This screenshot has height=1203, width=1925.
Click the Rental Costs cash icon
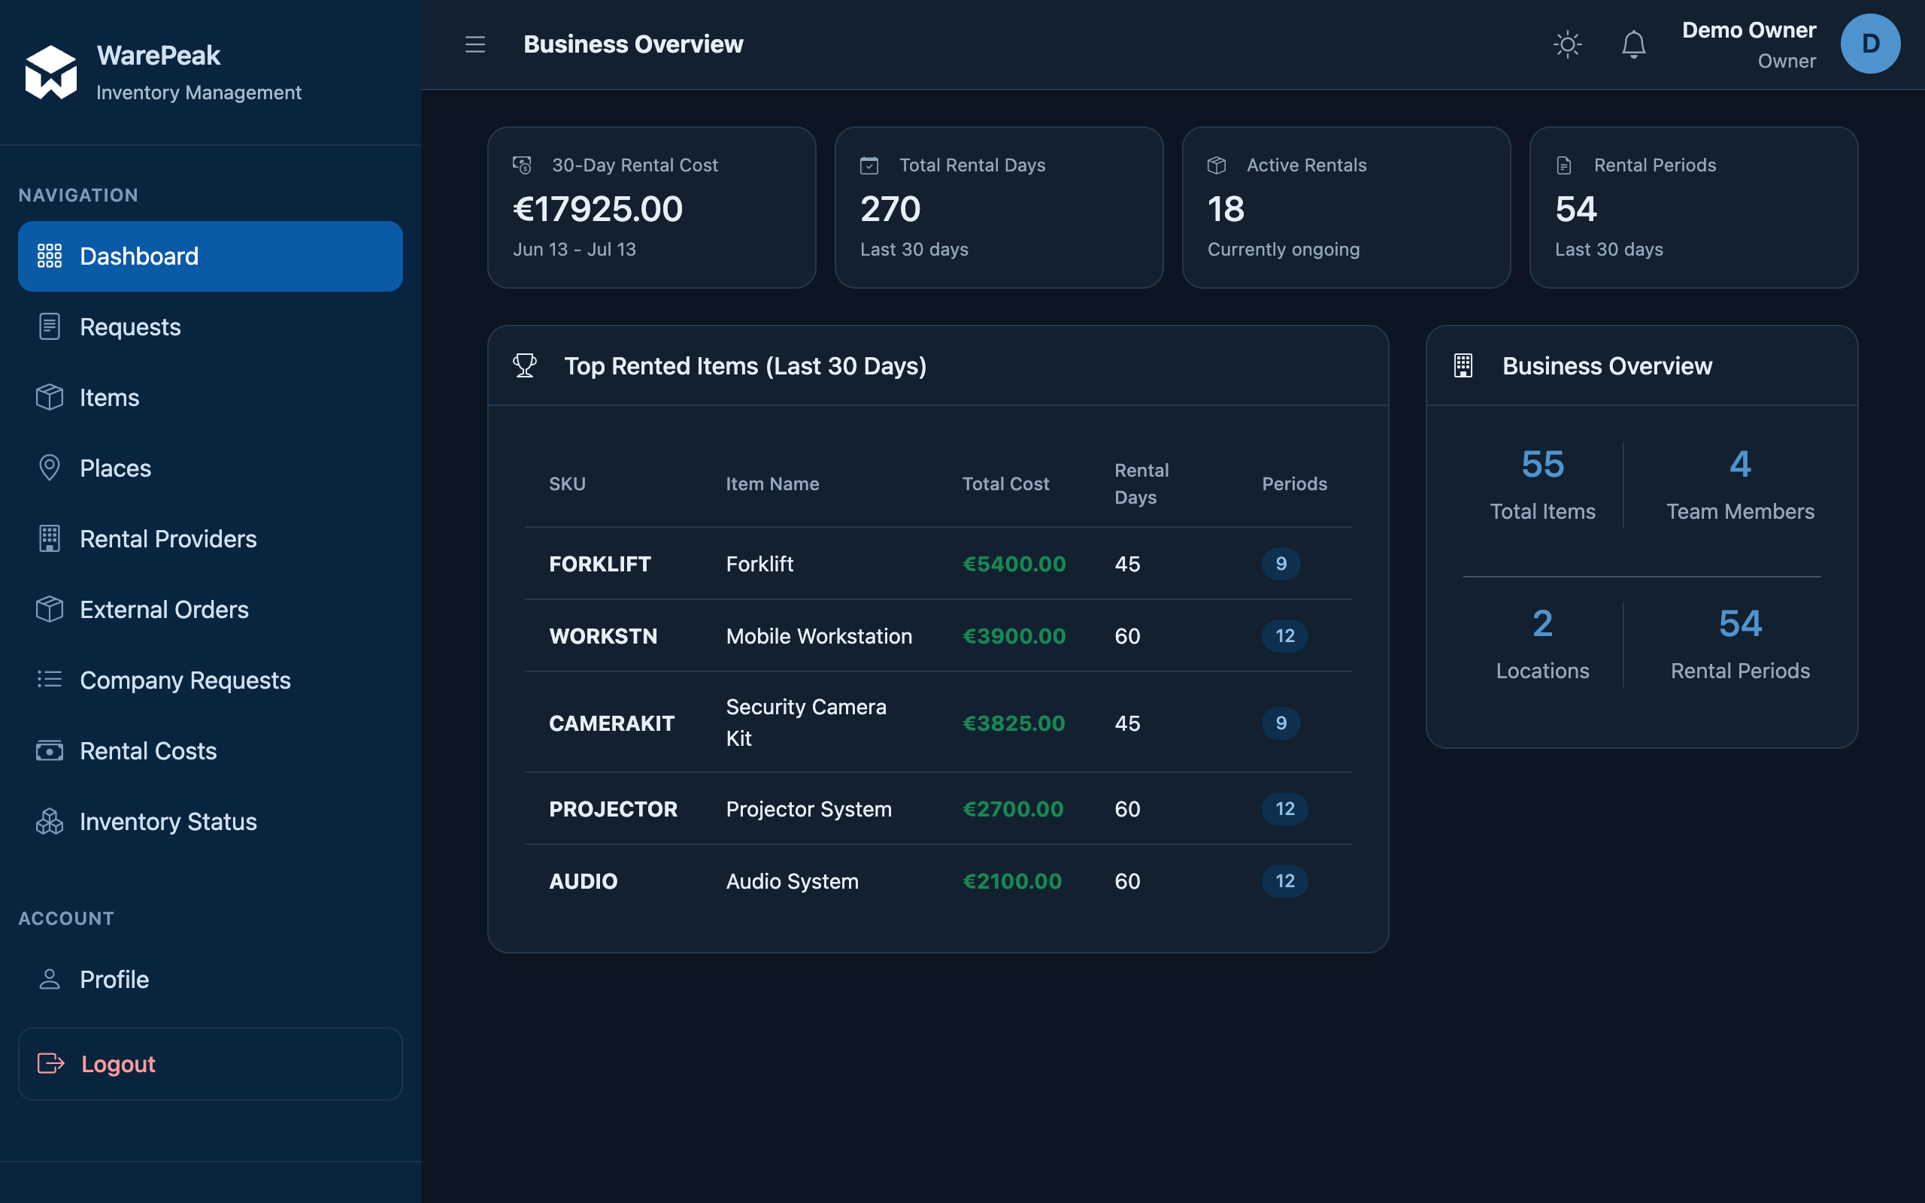pyautogui.click(x=50, y=750)
